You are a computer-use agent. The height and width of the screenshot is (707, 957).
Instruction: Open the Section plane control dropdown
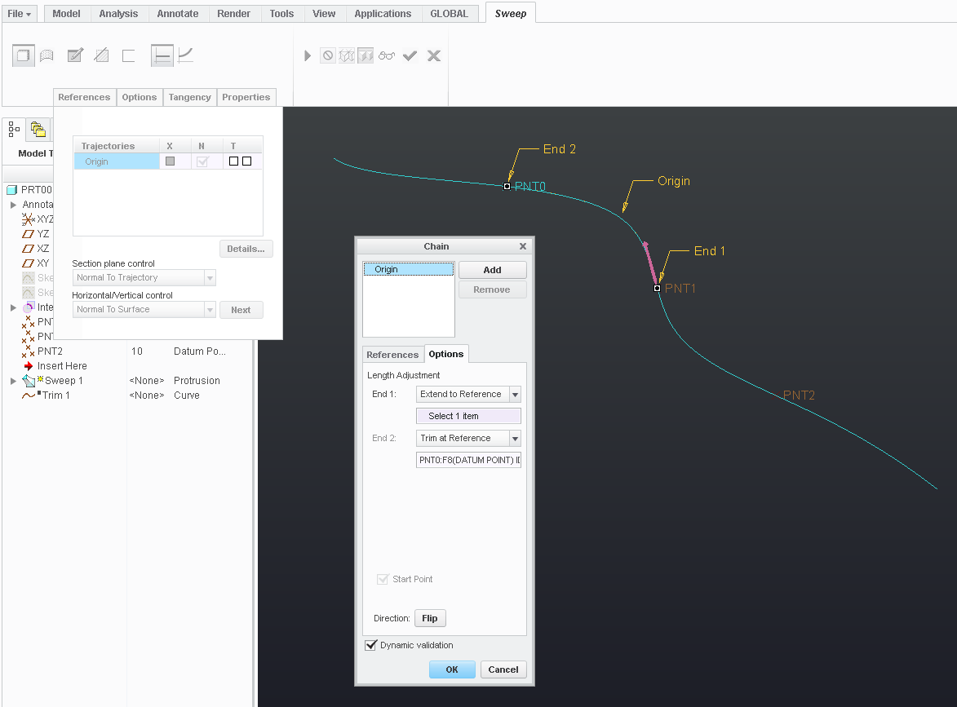pyautogui.click(x=210, y=277)
